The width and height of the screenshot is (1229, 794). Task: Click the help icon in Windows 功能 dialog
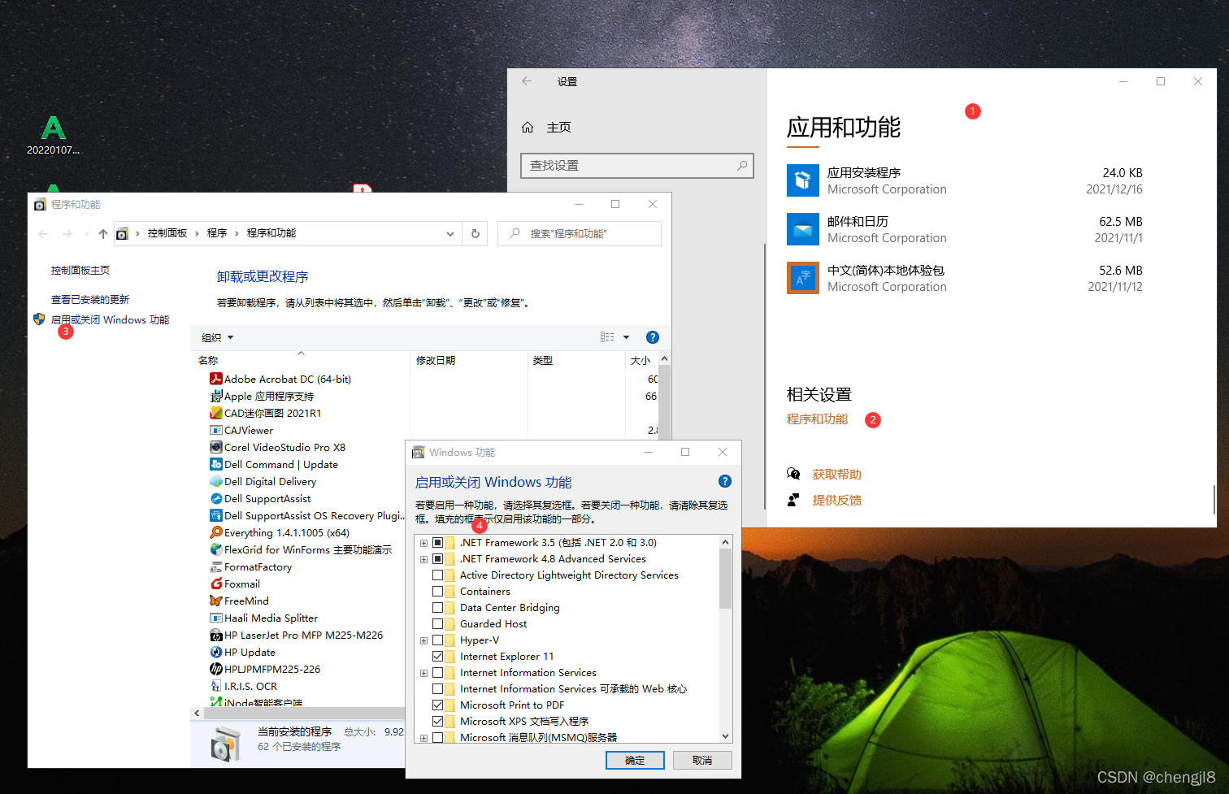click(725, 481)
